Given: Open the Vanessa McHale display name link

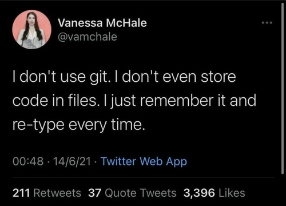Looking at the screenshot, I should tap(102, 23).
